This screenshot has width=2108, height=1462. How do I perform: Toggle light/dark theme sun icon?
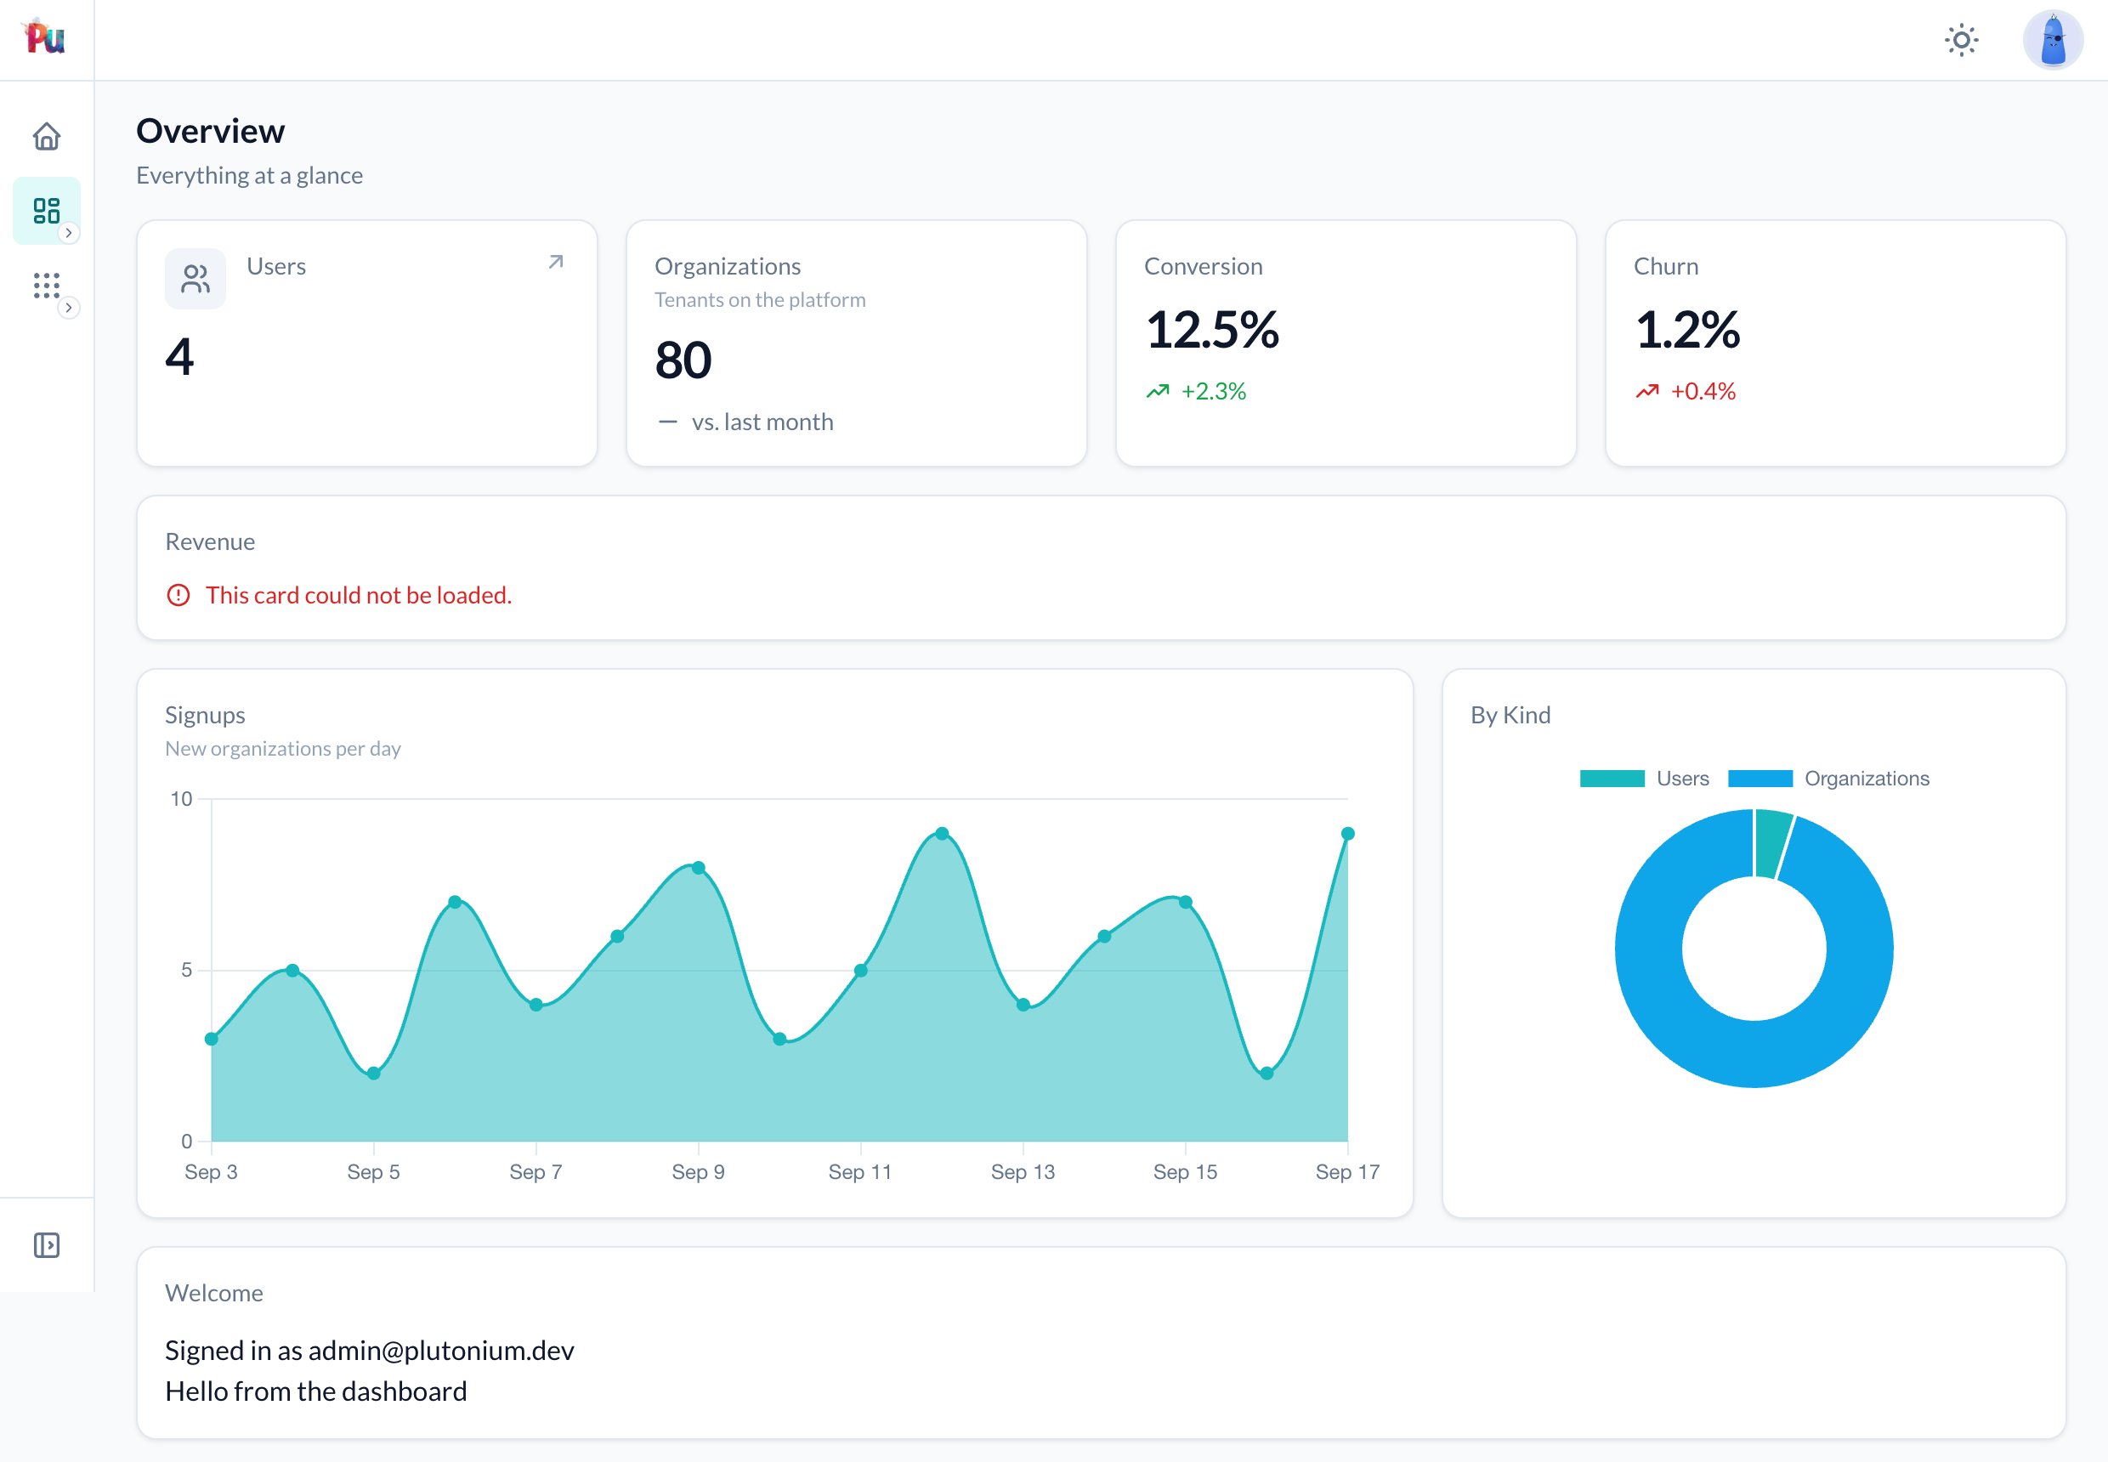tap(1962, 39)
